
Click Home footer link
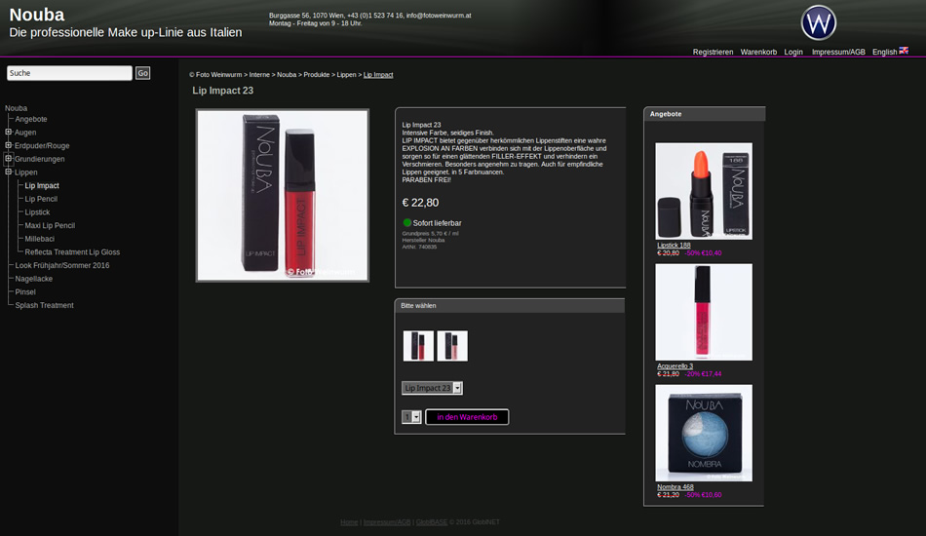click(x=349, y=521)
